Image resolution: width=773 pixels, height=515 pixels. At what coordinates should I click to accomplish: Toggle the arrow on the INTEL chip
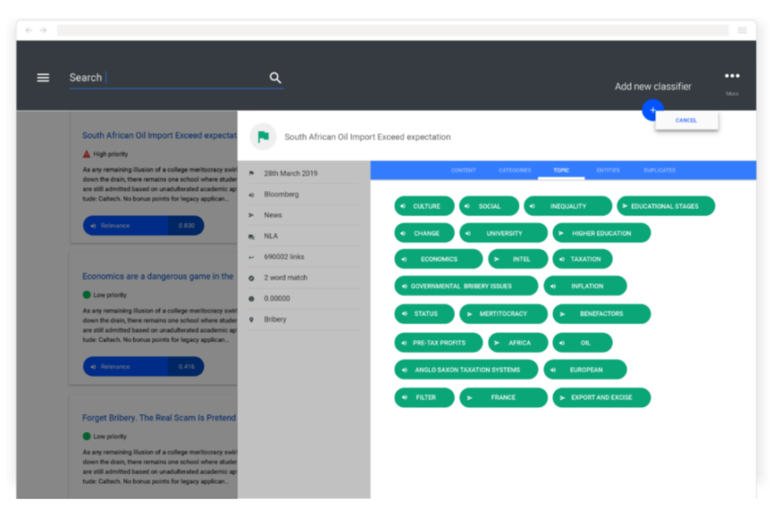(x=498, y=259)
